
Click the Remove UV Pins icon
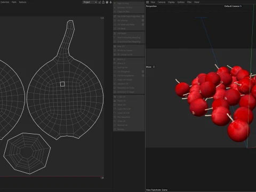pyautogui.click(x=115, y=7)
